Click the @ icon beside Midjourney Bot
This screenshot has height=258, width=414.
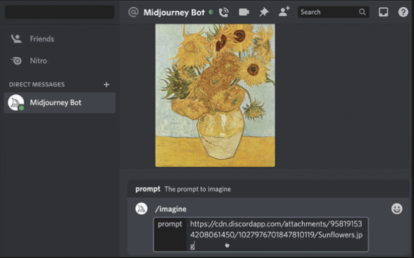point(133,12)
